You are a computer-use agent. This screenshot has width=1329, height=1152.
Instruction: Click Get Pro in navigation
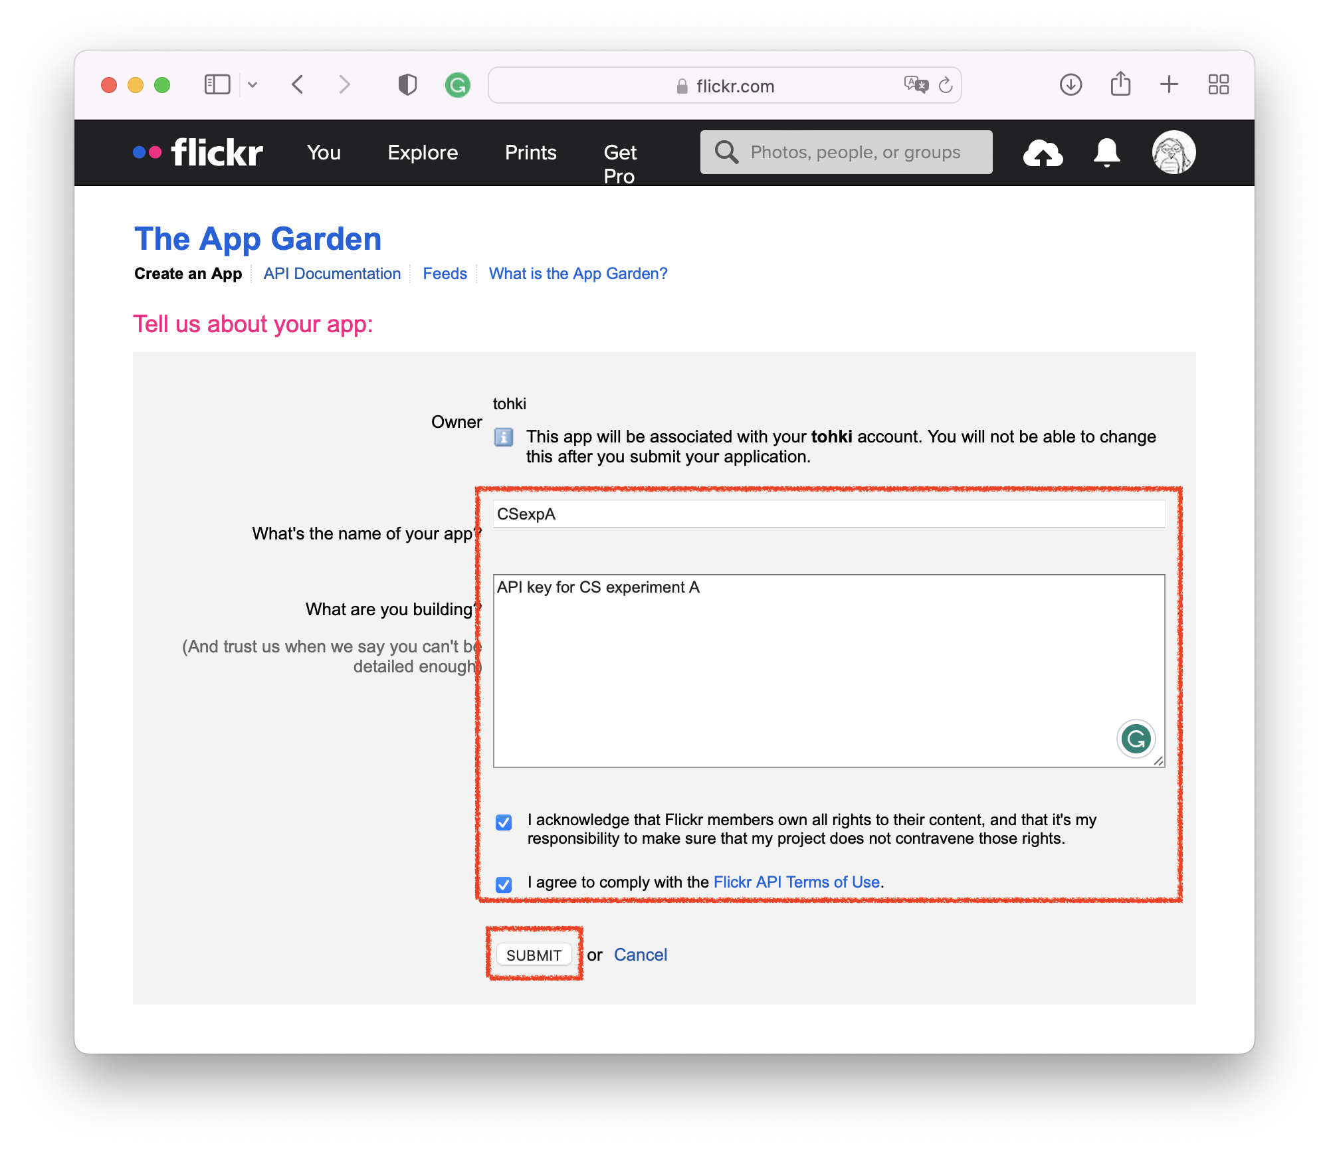pyautogui.click(x=620, y=164)
